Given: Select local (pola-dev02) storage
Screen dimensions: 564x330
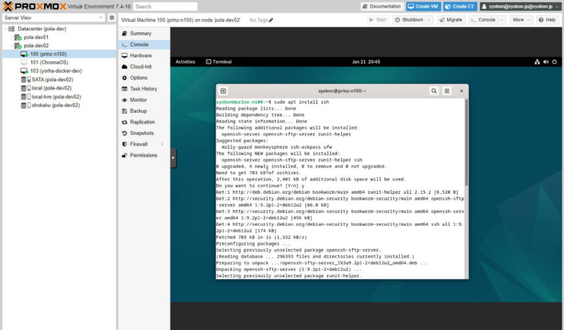Looking at the screenshot, I should (x=51, y=88).
